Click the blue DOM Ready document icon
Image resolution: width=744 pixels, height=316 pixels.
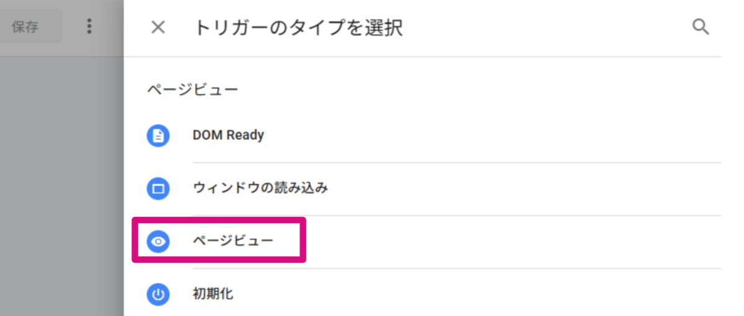[158, 135]
